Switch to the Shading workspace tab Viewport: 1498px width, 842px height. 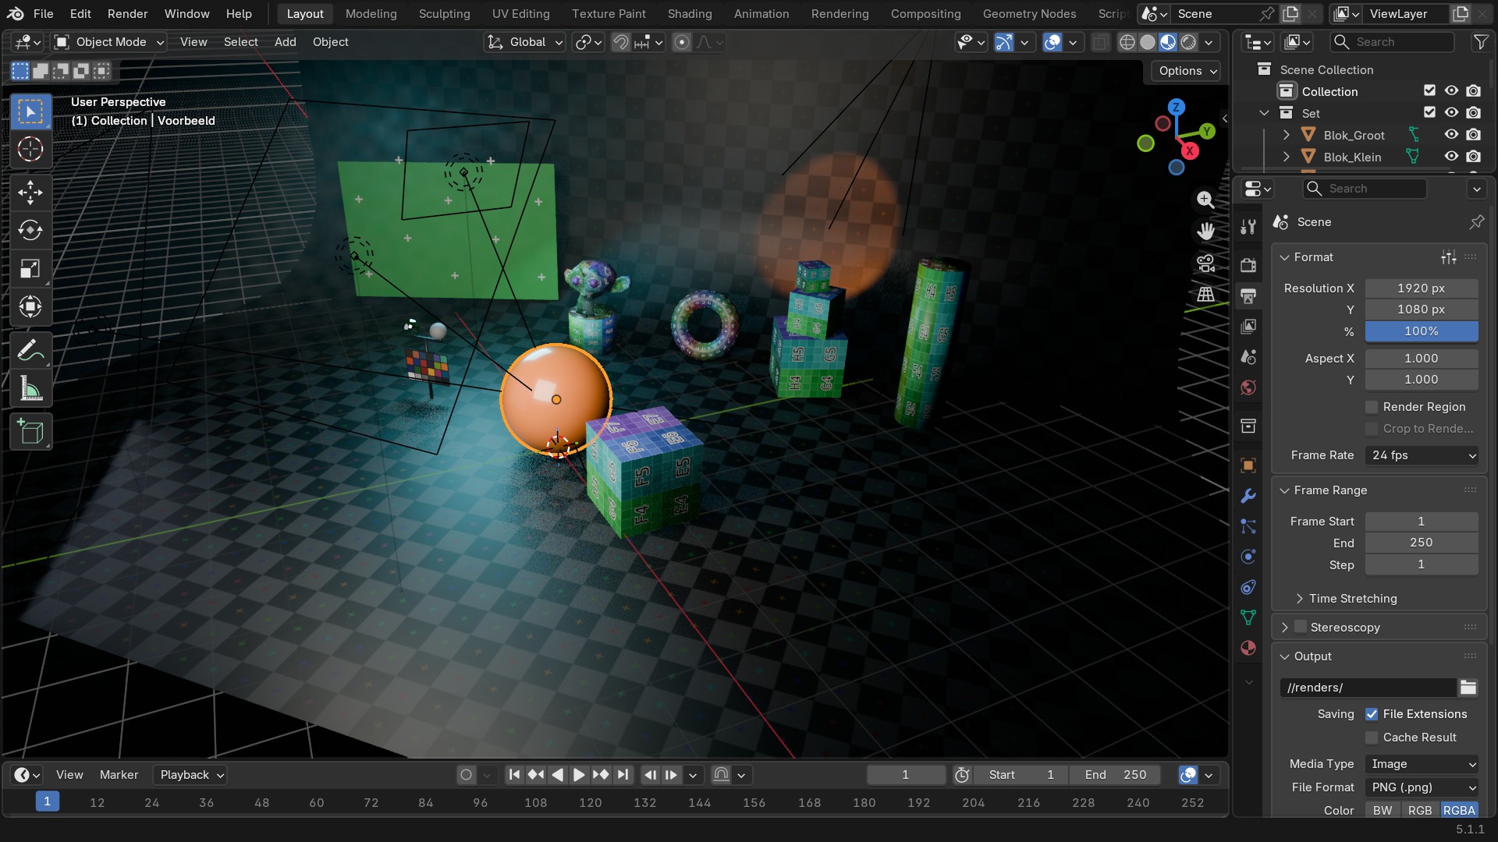click(690, 14)
